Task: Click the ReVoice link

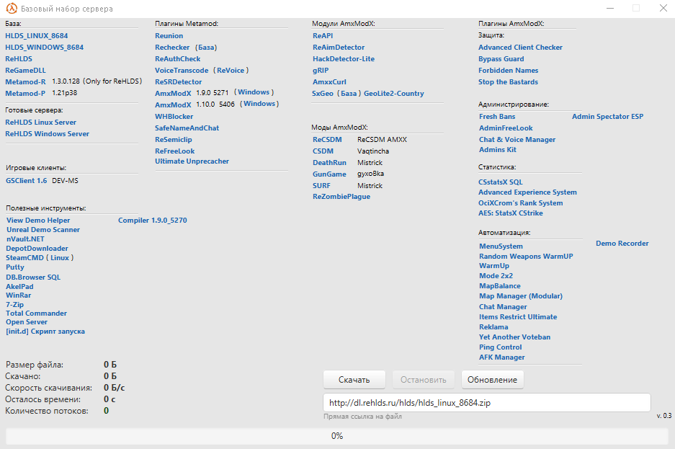Action: coord(231,71)
